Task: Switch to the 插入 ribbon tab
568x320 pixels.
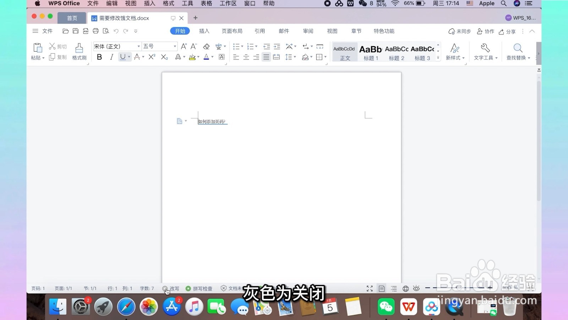Action: point(204,31)
